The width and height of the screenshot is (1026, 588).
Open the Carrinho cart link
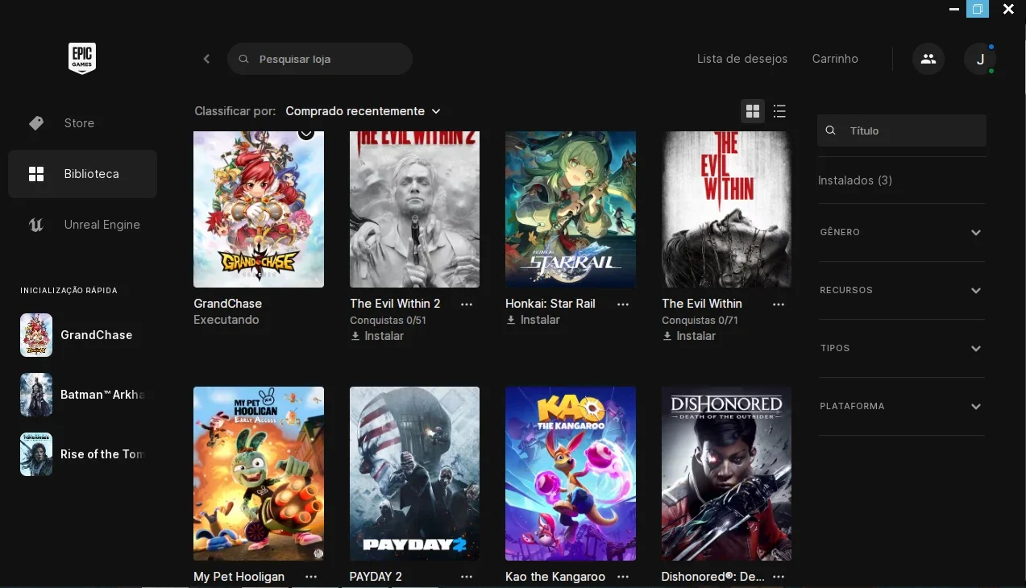point(835,59)
